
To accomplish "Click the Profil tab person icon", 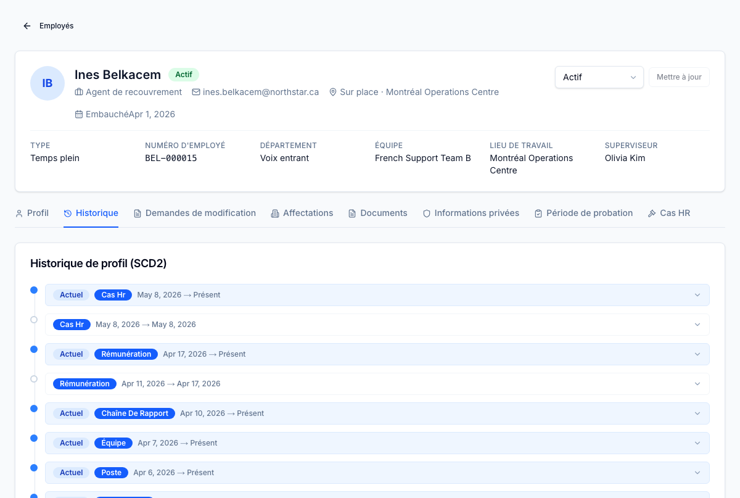I will tap(19, 213).
